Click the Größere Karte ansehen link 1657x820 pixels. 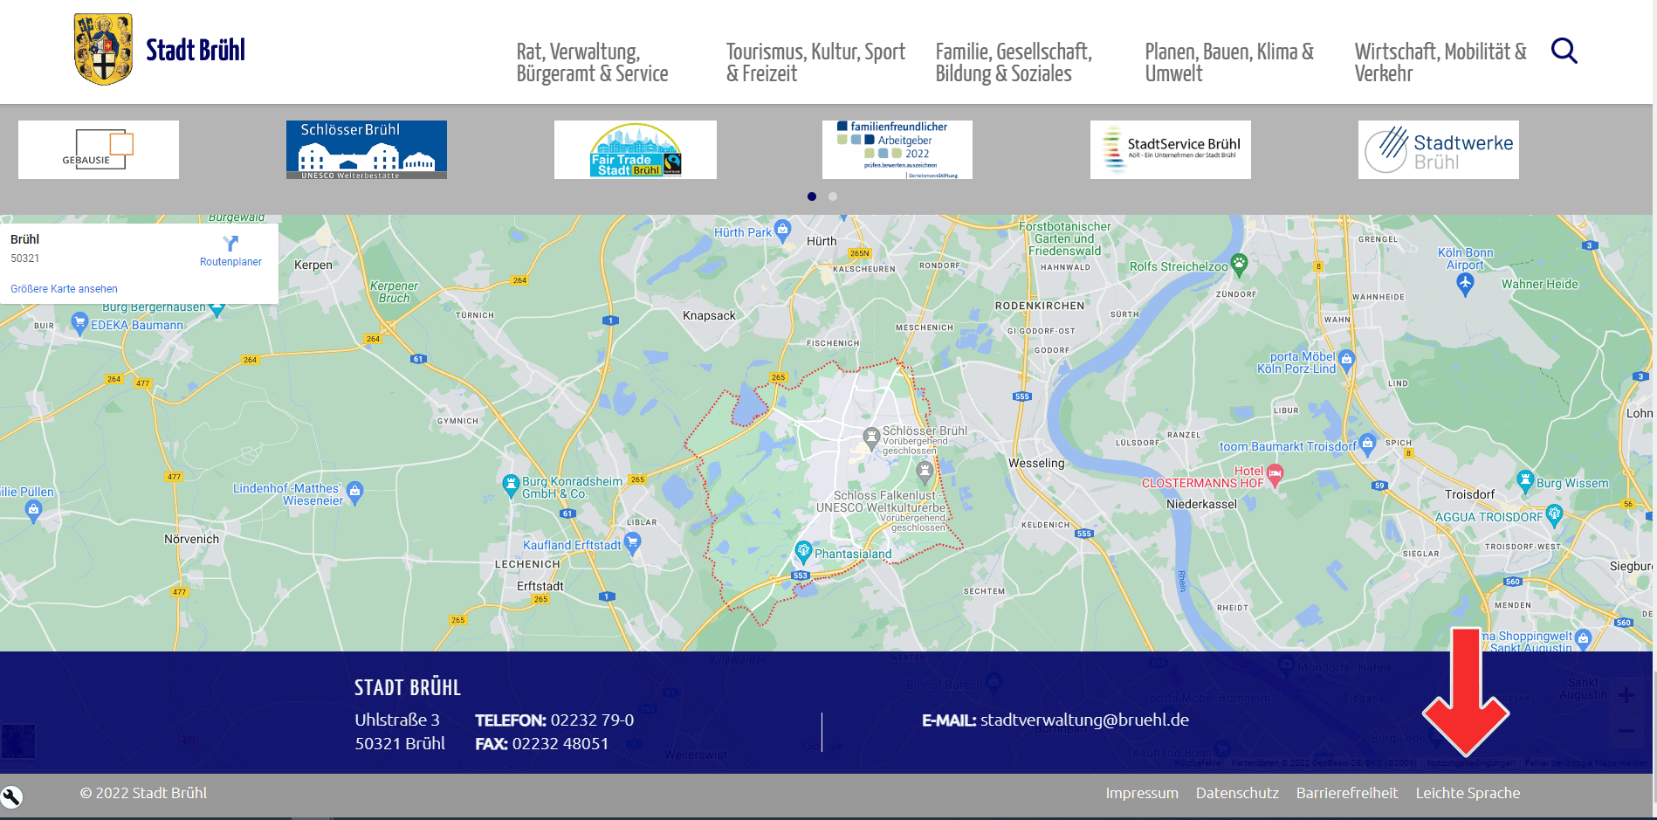pos(64,289)
